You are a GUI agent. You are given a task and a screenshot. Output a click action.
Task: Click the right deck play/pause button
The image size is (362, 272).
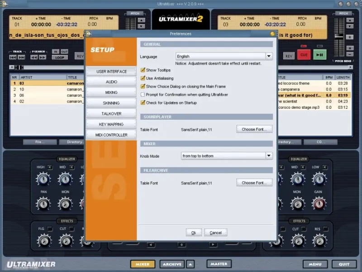click(320, 55)
